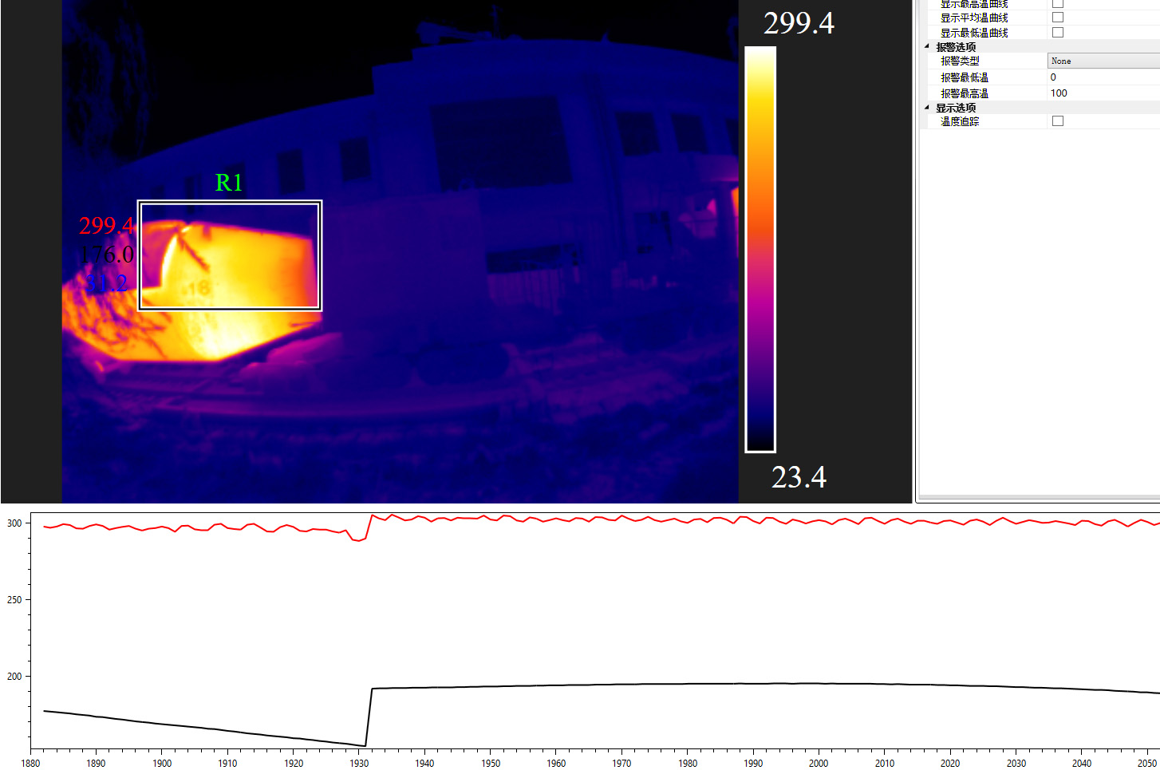
Task: Click inside the R1 rectangle on thermal image
Action: [230, 255]
